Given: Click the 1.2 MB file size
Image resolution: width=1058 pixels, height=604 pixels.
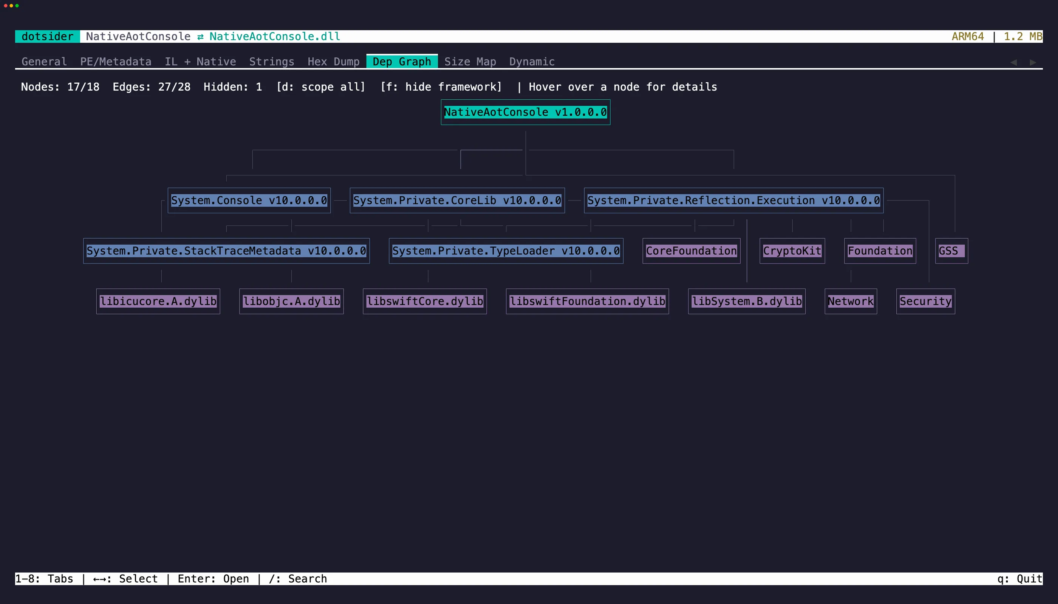Looking at the screenshot, I should 1023,37.
